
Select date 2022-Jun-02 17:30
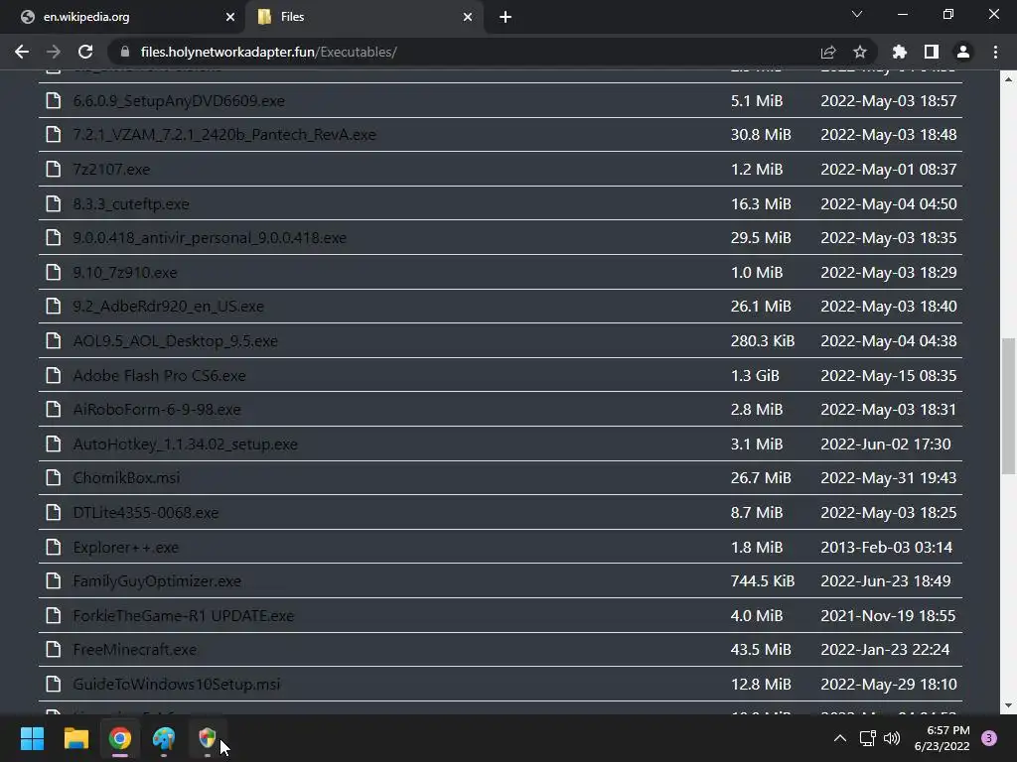click(x=885, y=444)
